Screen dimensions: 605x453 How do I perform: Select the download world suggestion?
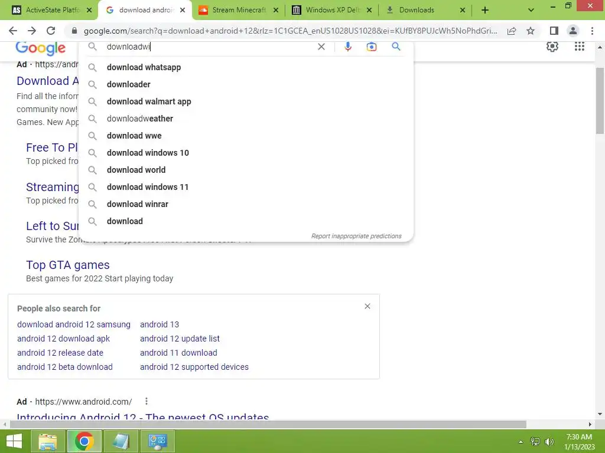[246, 170]
